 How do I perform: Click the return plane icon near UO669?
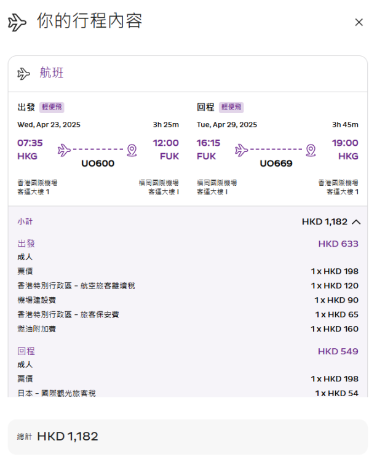pos(242,150)
